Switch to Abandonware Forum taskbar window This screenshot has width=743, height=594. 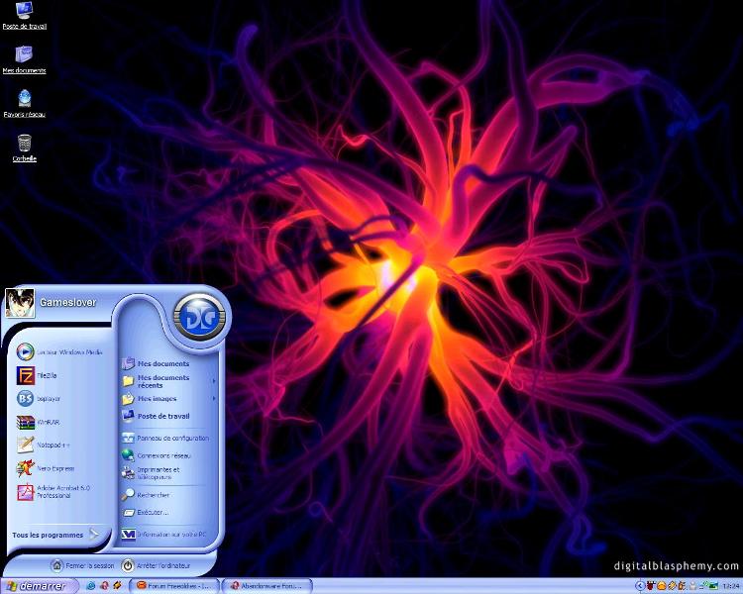267,586
